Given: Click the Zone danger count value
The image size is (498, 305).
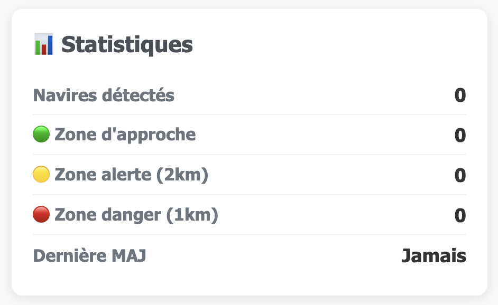Looking at the screenshot, I should point(460,215).
